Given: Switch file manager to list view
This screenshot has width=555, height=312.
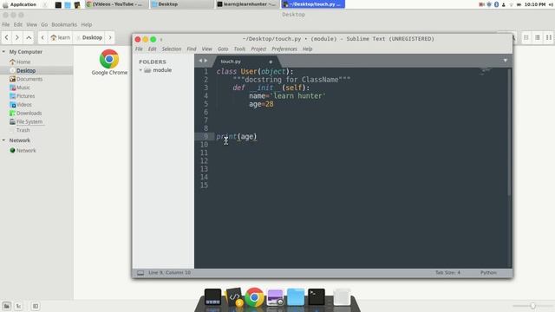Looking at the screenshot, I should [x=538, y=37].
